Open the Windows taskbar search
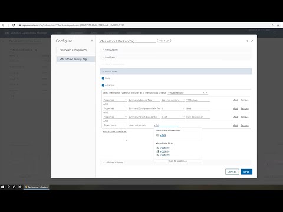The height and width of the screenshot is (212, 283). [x=8, y=187]
